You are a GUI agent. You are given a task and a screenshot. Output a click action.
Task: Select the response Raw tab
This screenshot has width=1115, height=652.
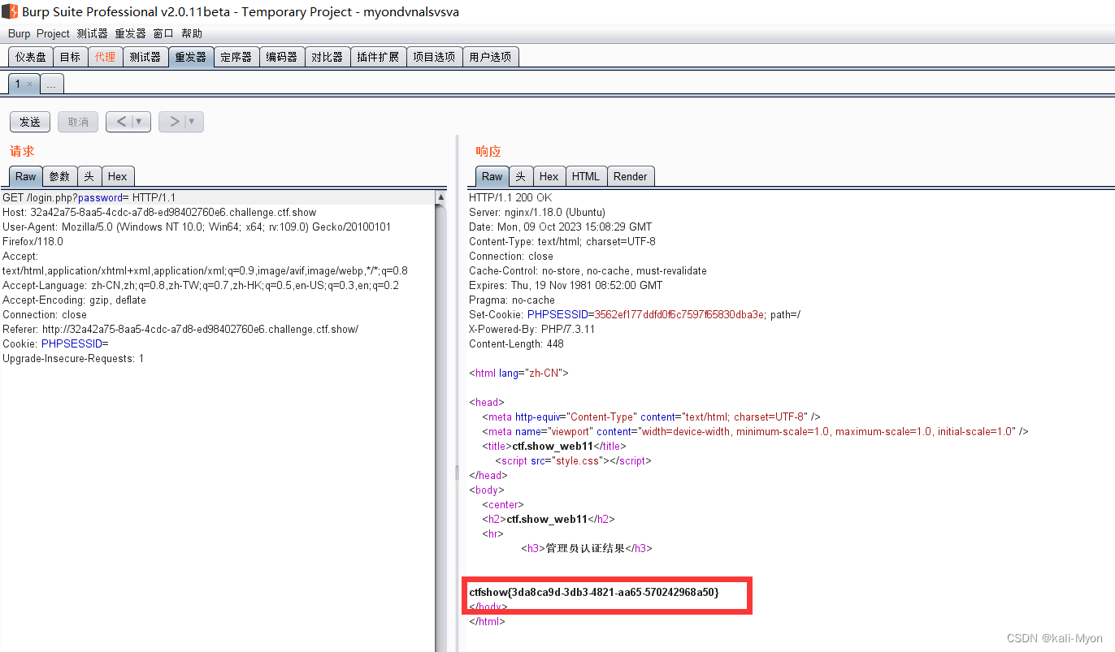[x=492, y=176]
